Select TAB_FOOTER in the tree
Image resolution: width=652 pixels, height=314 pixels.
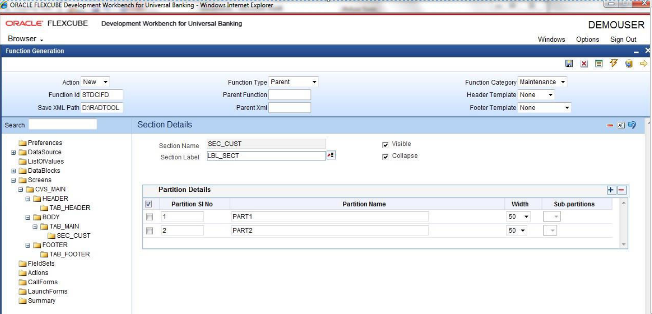[x=70, y=255]
